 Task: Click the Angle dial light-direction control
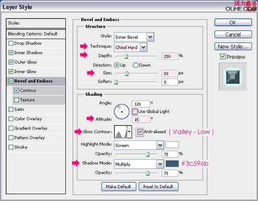pos(121,111)
